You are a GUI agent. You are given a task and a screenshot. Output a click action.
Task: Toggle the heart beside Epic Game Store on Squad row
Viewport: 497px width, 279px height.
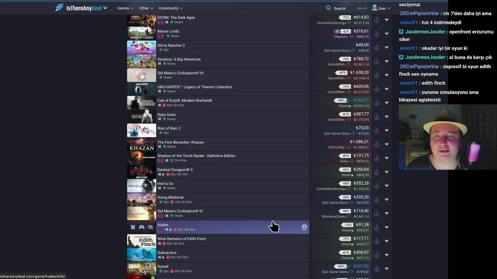tap(352, 272)
